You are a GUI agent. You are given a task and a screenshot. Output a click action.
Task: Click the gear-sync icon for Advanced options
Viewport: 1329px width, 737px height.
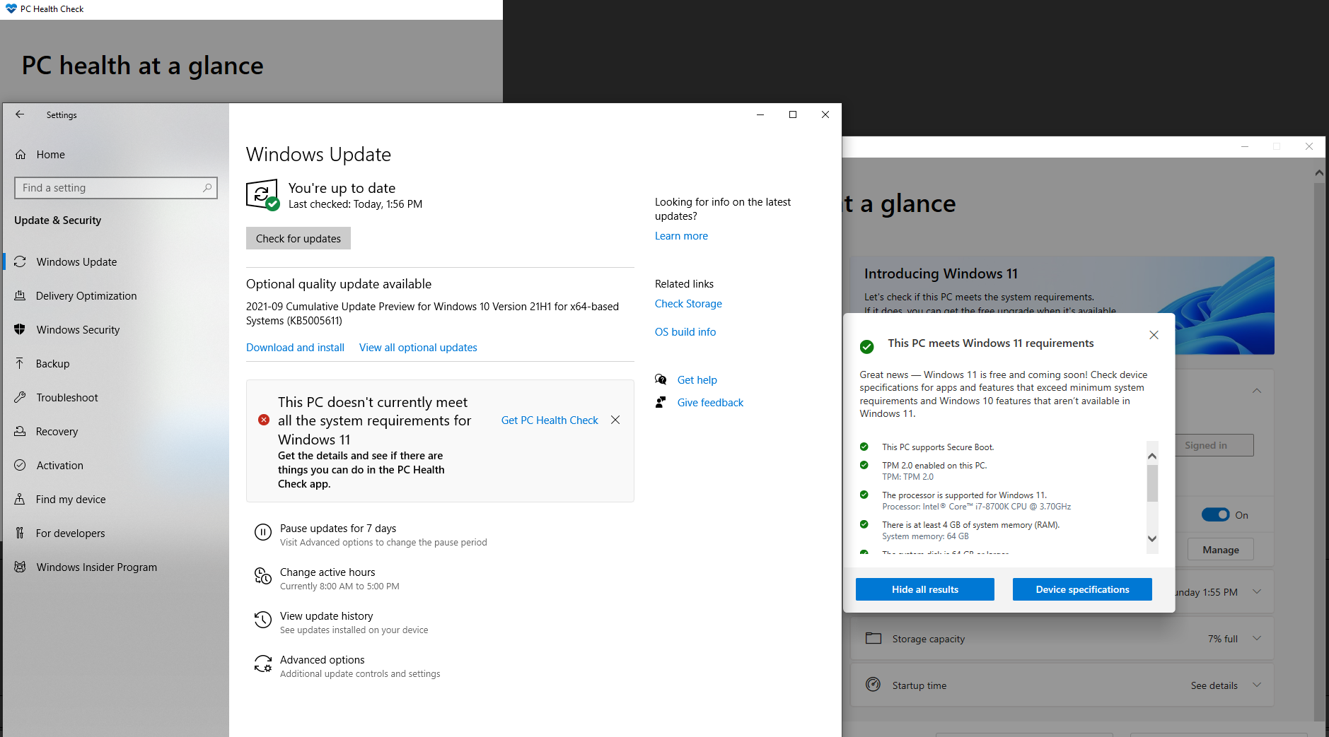[x=263, y=664]
